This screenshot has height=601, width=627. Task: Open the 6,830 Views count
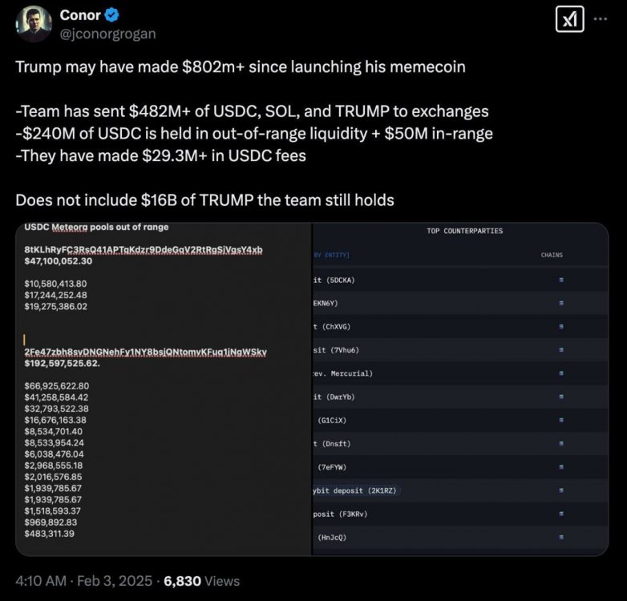tap(201, 581)
